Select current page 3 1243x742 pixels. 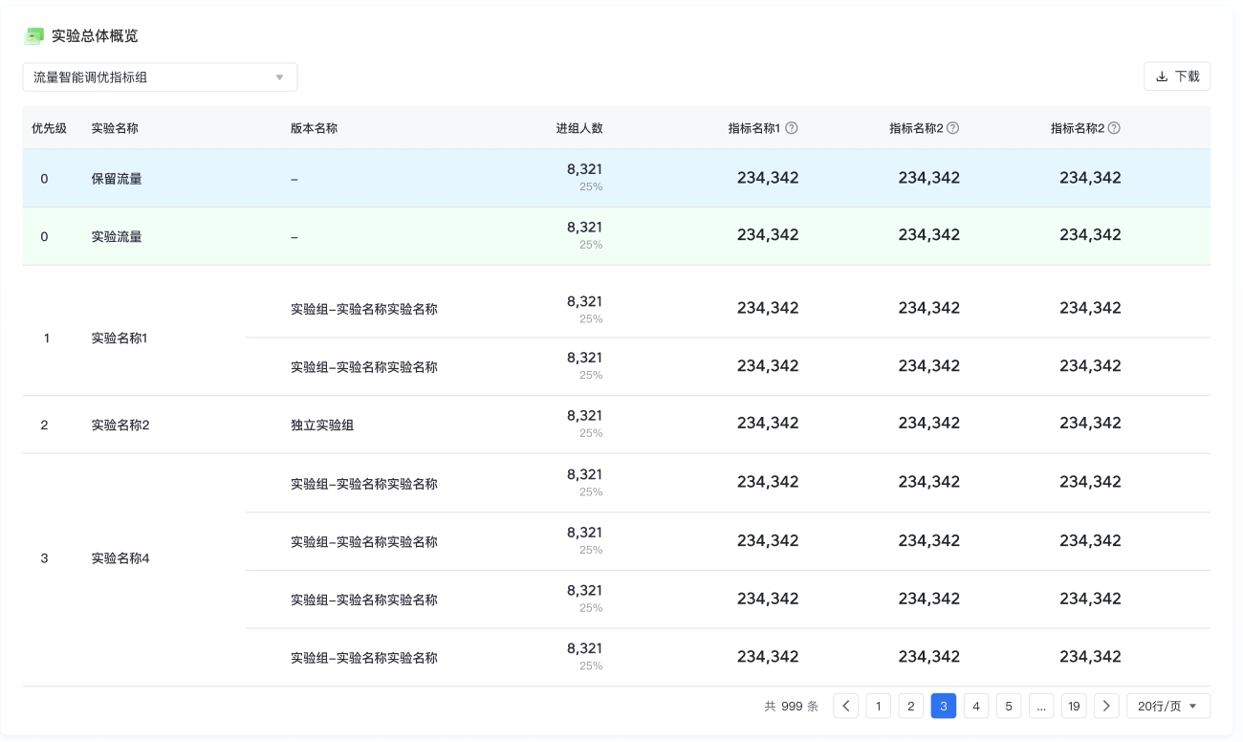tap(944, 706)
